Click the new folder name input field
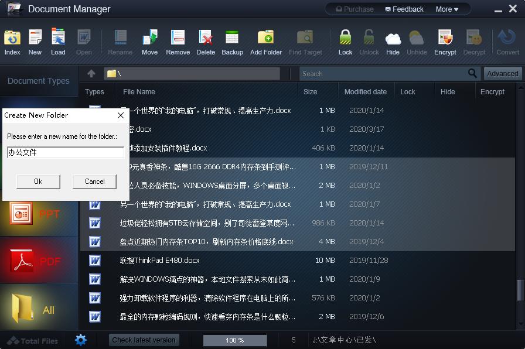 tap(65, 152)
